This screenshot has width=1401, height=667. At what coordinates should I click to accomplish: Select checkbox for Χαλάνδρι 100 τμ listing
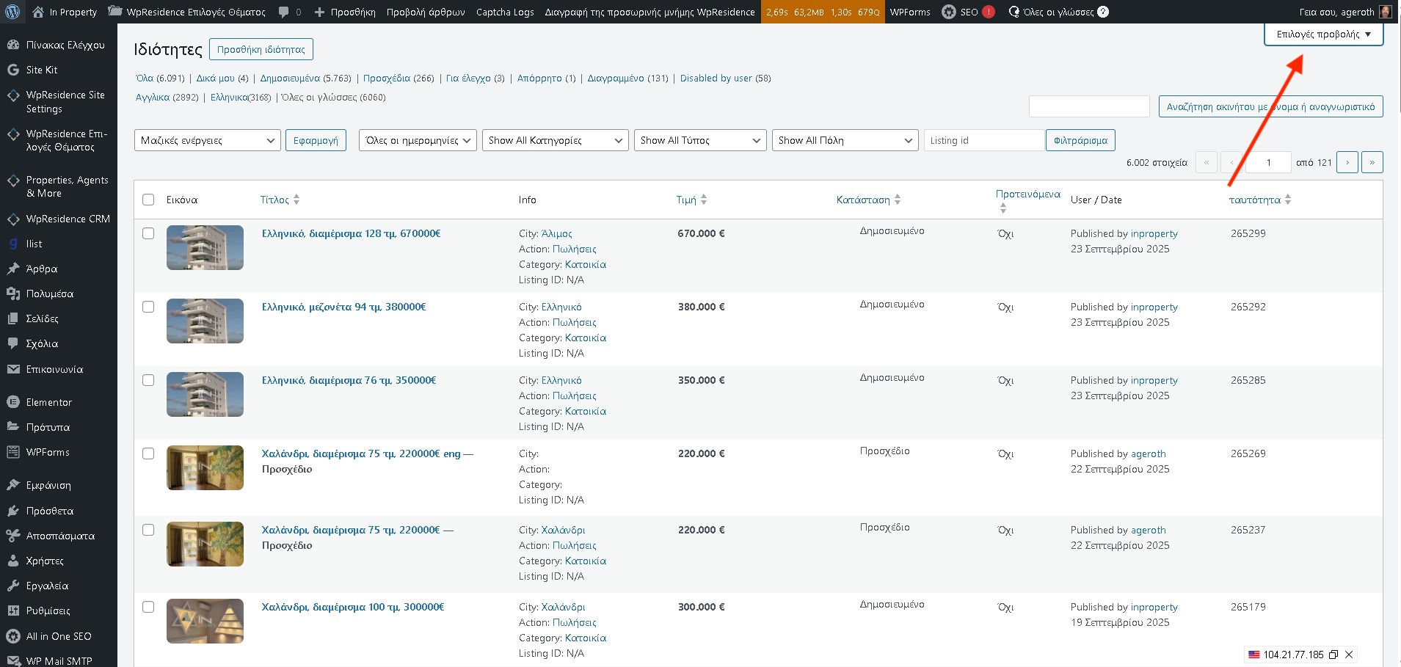coord(148,607)
